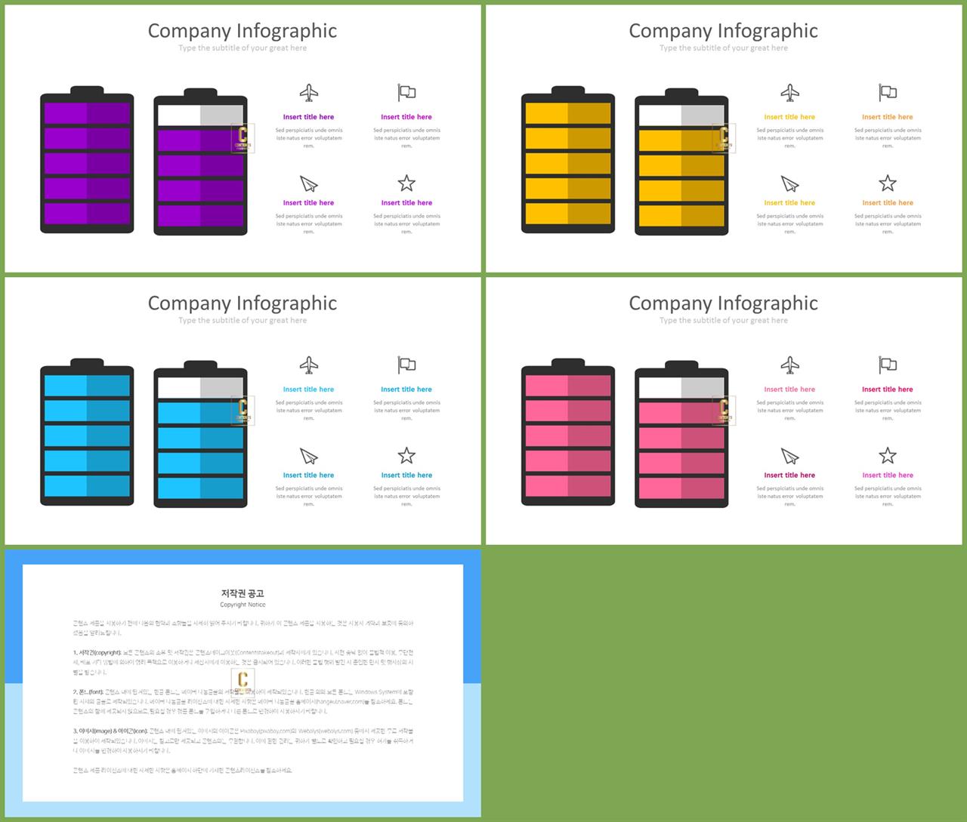This screenshot has height=822, width=967.
Task: Click 'Insert title here' under purple slide paper plane
Action: click(x=308, y=203)
